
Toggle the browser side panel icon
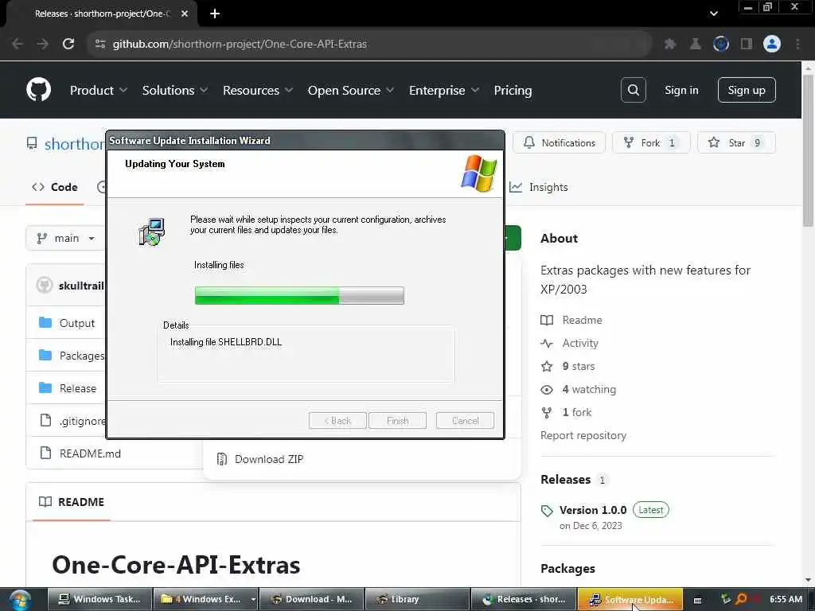point(747,45)
